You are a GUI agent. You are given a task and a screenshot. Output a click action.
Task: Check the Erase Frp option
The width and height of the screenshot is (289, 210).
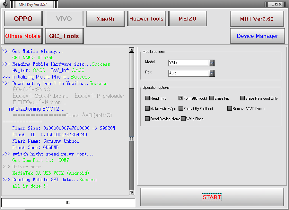click(x=212, y=98)
